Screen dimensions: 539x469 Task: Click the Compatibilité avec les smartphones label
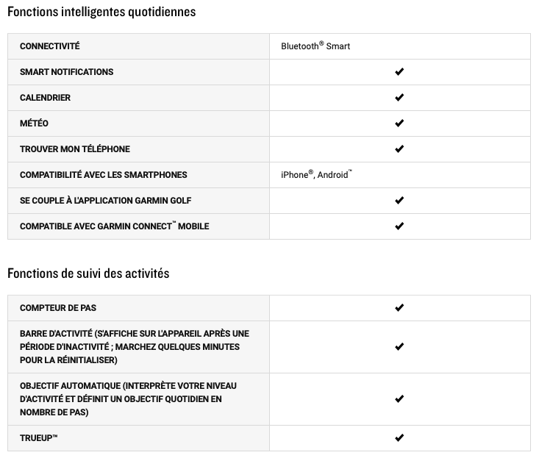[103, 175]
